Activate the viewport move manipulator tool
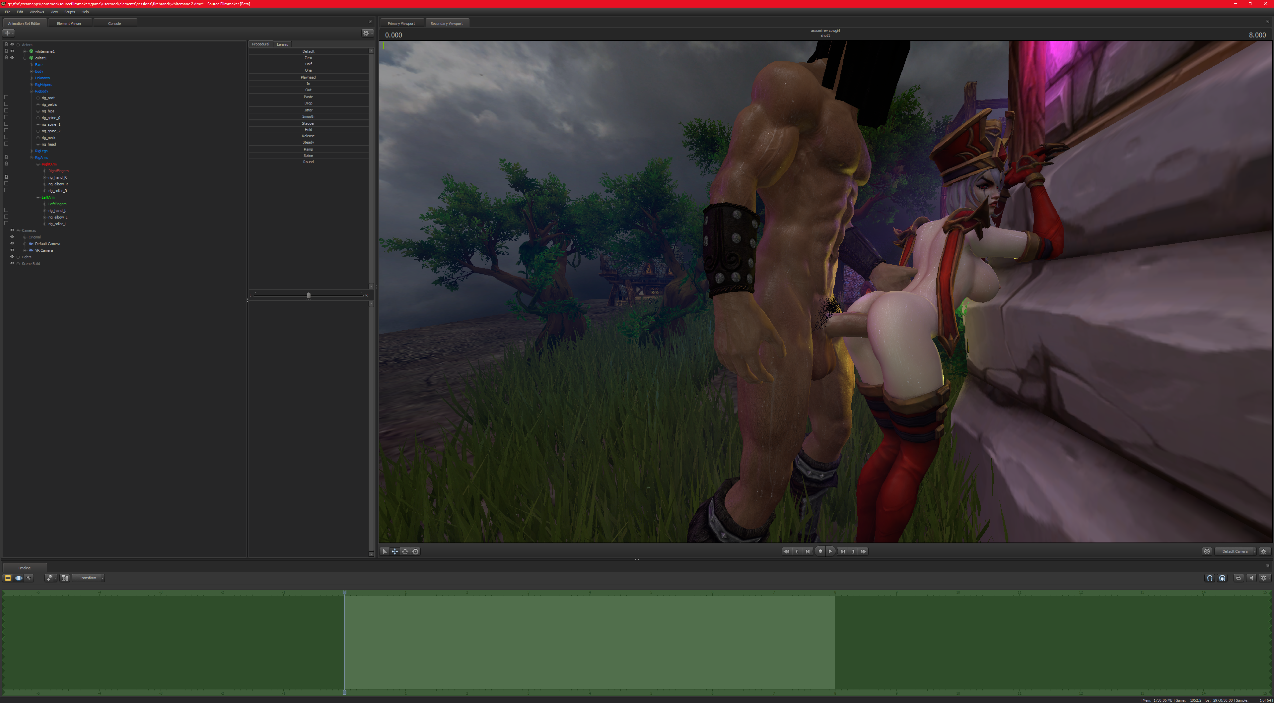 (395, 551)
